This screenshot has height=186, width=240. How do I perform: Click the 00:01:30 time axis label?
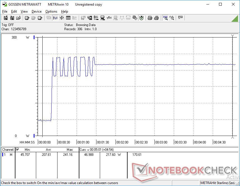(103, 142)
